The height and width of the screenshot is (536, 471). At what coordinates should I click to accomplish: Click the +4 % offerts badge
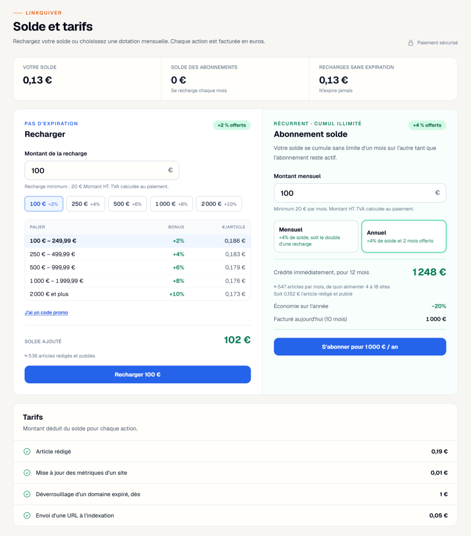click(427, 125)
